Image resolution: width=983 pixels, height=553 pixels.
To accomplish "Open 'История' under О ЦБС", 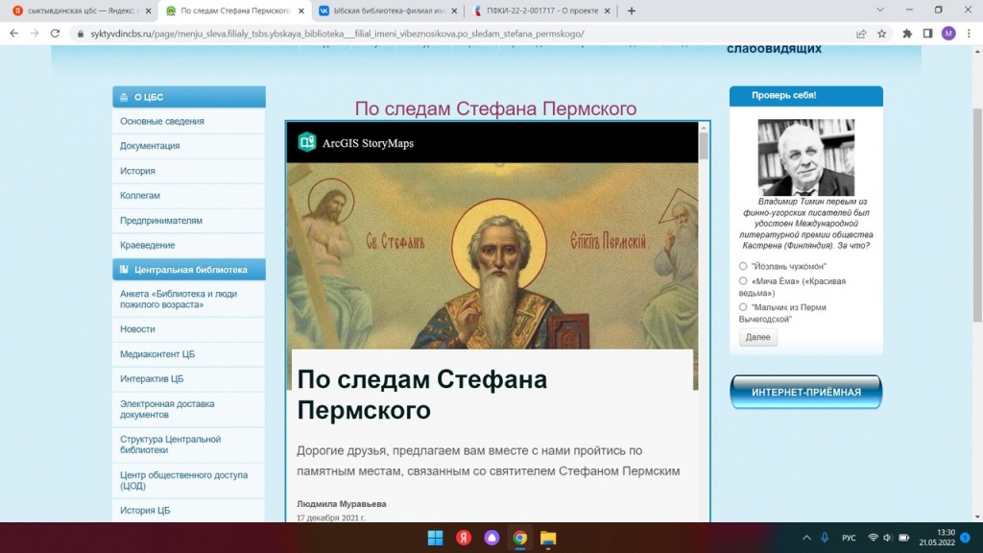I will tap(189, 171).
